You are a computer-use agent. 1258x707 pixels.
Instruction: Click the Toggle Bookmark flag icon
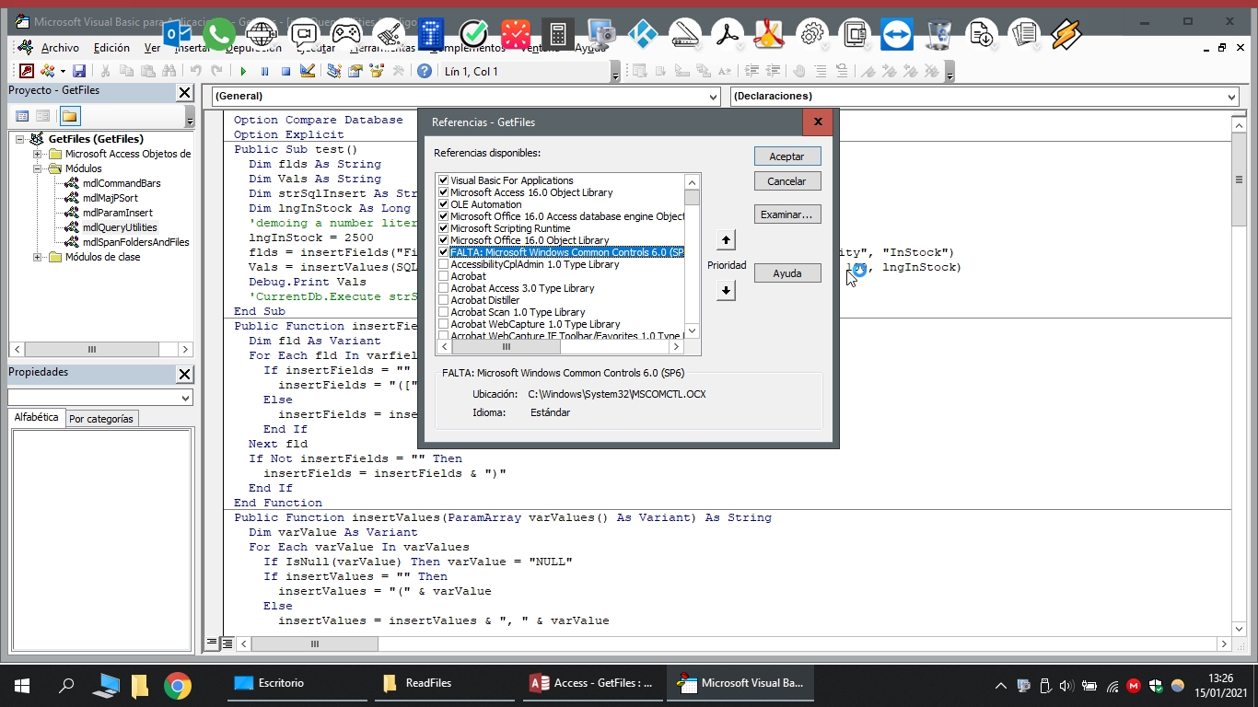click(x=868, y=71)
